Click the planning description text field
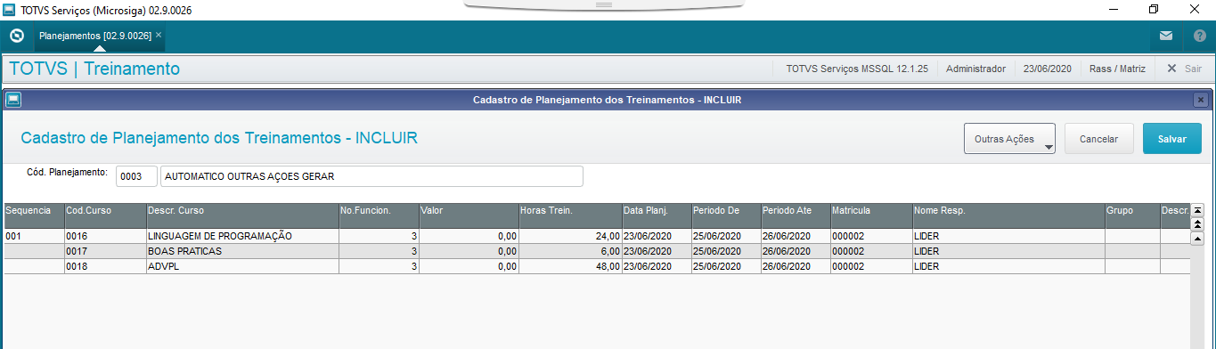Image resolution: width=1216 pixels, height=349 pixels. point(371,176)
